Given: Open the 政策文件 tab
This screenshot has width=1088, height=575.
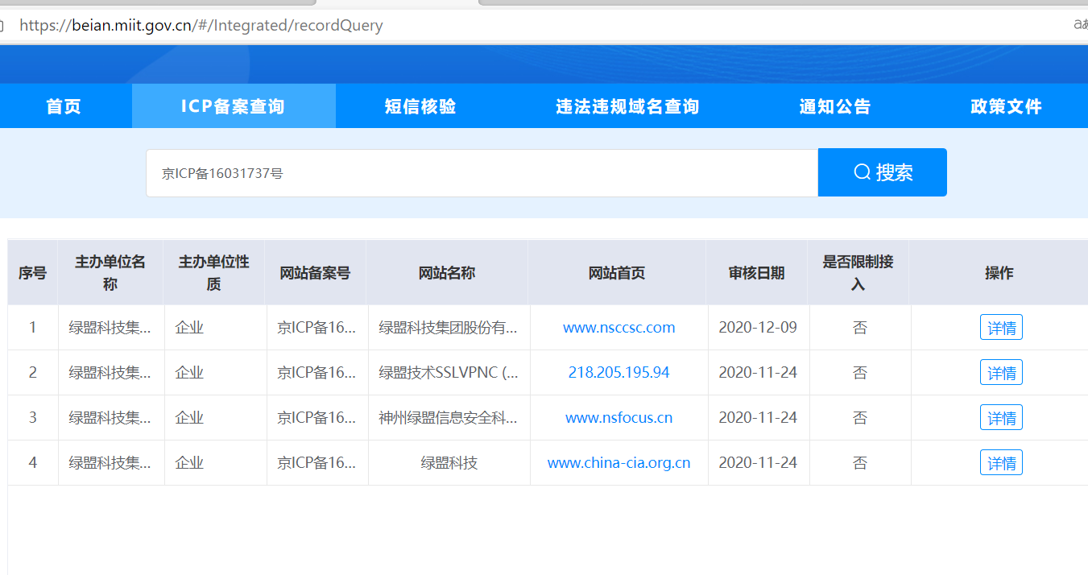Looking at the screenshot, I should [1006, 106].
